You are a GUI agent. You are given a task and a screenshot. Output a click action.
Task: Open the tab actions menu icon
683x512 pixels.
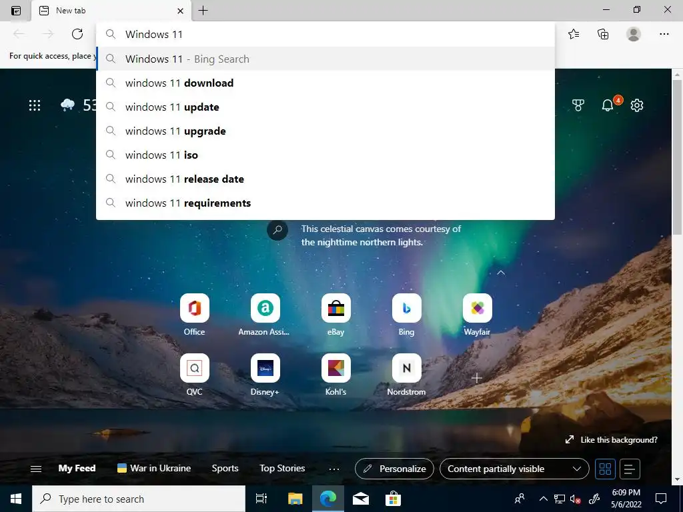tap(16, 11)
